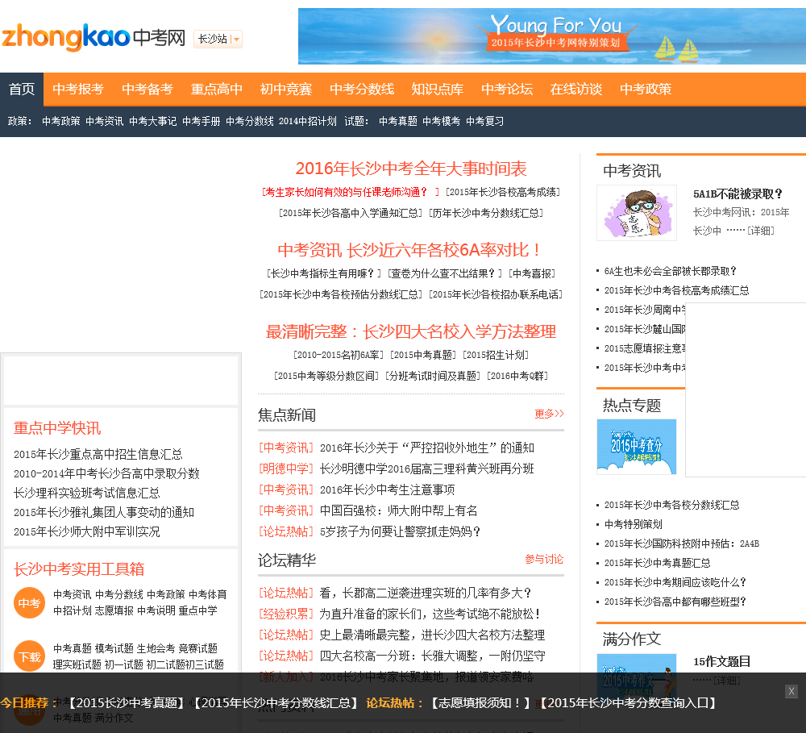Open the 中考报考 menu item
Viewport: 806px width, 733px height.
tap(78, 89)
